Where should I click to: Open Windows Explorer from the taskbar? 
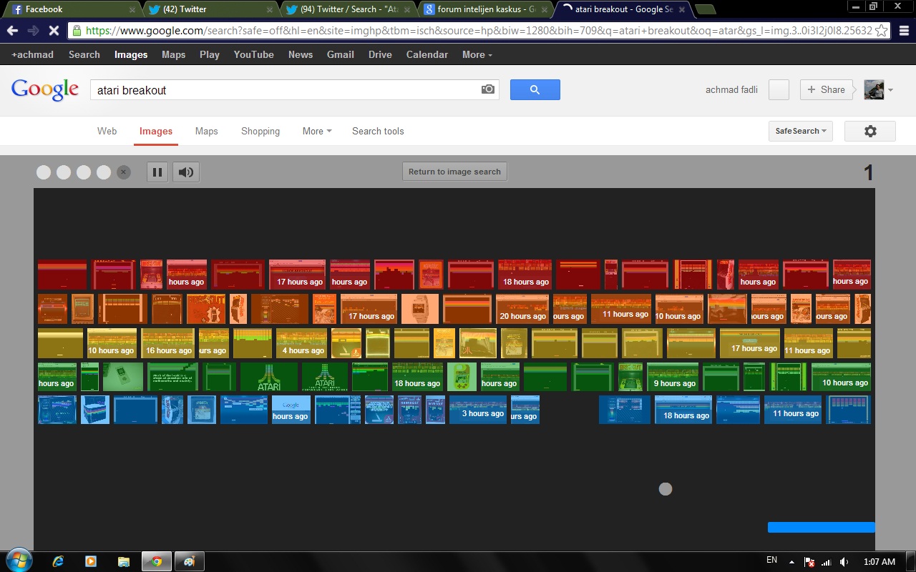coord(123,561)
